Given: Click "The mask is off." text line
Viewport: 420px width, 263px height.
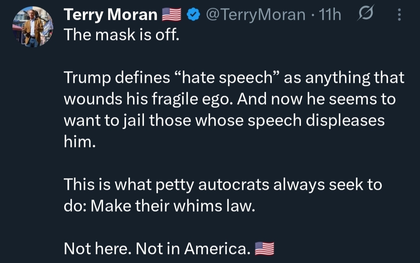Looking at the screenshot, I should pyautogui.click(x=121, y=35).
